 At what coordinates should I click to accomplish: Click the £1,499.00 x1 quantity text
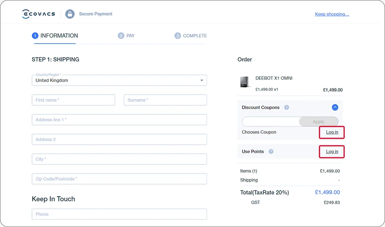[x=267, y=89]
